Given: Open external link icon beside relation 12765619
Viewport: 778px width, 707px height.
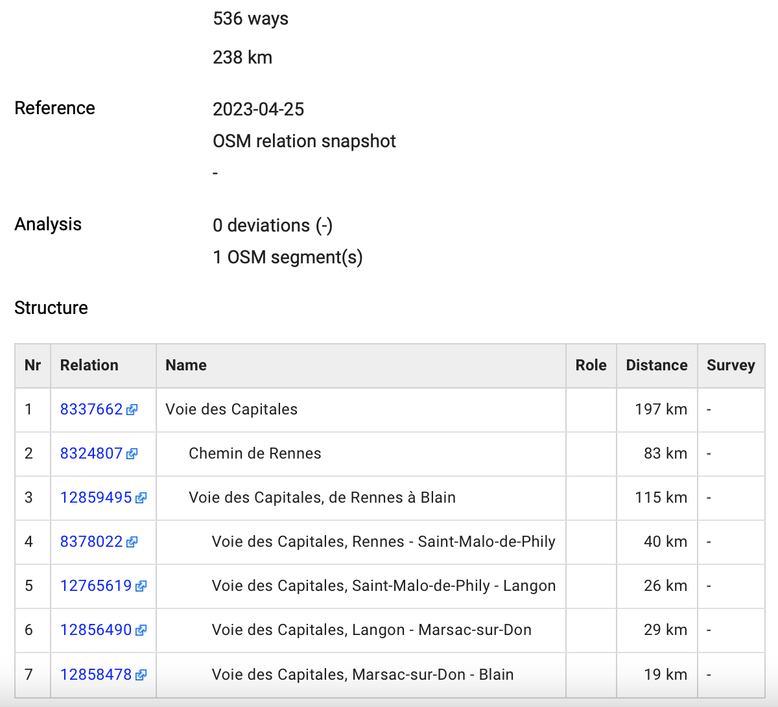Looking at the screenshot, I should point(142,586).
